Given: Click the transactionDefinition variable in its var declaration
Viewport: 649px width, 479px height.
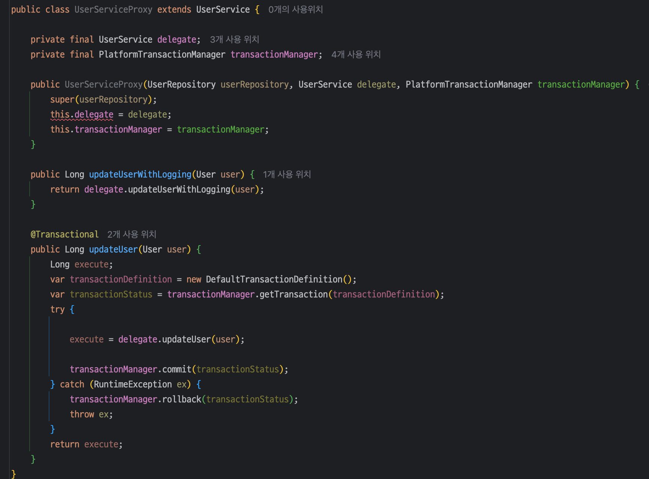Looking at the screenshot, I should tap(121, 279).
